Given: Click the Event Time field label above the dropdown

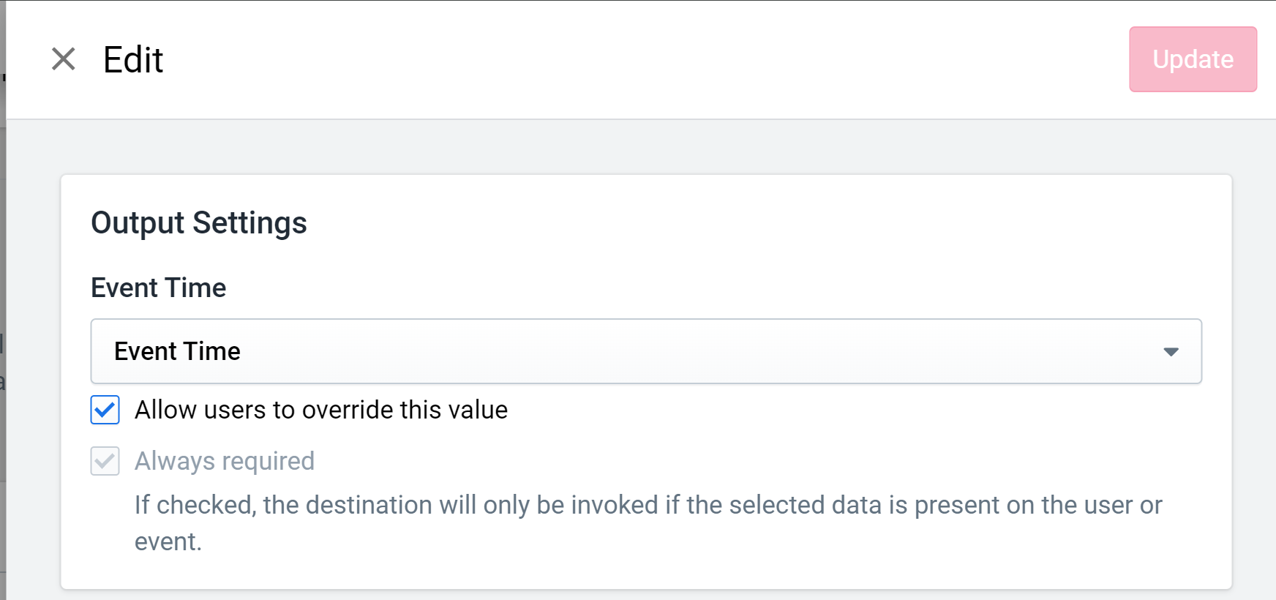Looking at the screenshot, I should tap(159, 288).
